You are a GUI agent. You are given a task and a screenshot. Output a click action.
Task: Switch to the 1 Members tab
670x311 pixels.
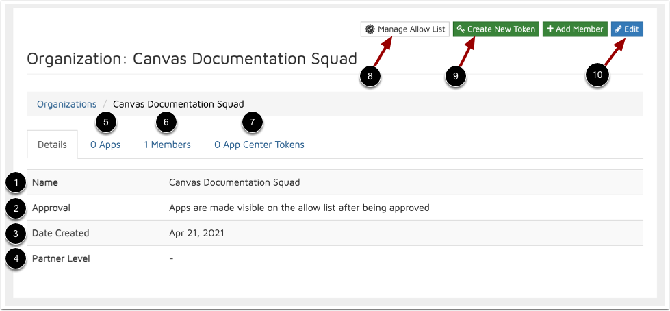[x=167, y=145]
